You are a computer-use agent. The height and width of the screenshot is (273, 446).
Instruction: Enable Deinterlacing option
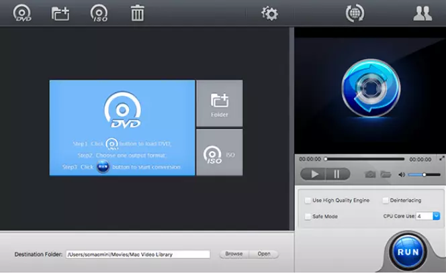(x=386, y=201)
